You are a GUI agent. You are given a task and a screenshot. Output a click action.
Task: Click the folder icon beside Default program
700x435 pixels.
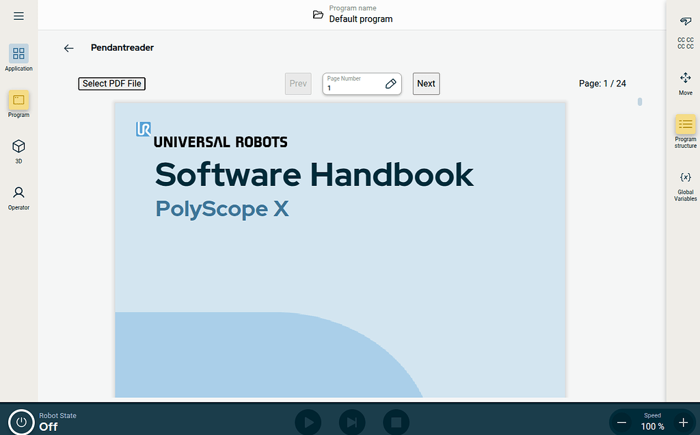pos(319,14)
